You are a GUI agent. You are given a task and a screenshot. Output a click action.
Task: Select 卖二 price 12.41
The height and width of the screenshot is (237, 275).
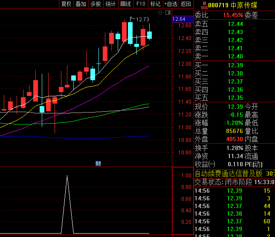pos(234,48)
